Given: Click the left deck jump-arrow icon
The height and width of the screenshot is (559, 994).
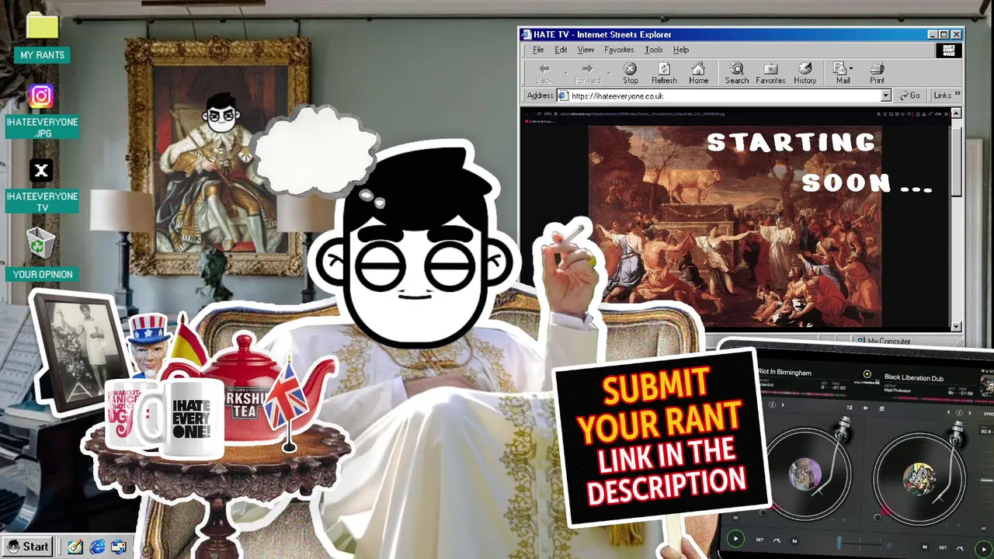Looking at the screenshot, I should pos(777,540).
